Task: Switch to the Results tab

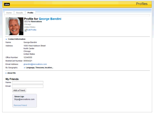Action: click(20, 13)
